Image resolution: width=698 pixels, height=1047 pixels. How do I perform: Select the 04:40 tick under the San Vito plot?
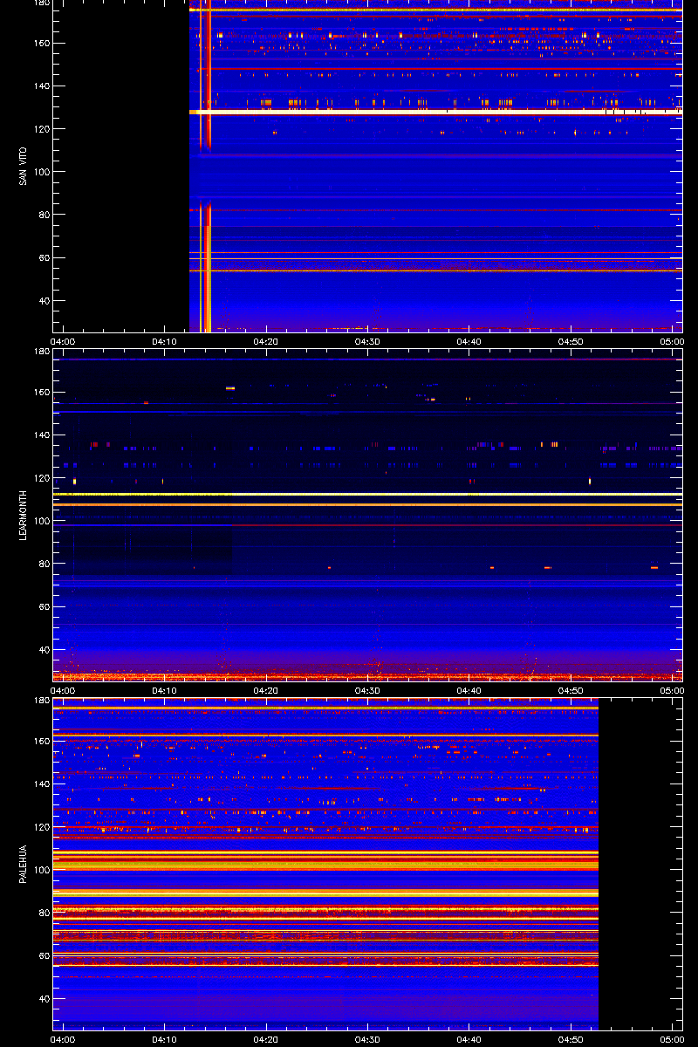(x=469, y=342)
